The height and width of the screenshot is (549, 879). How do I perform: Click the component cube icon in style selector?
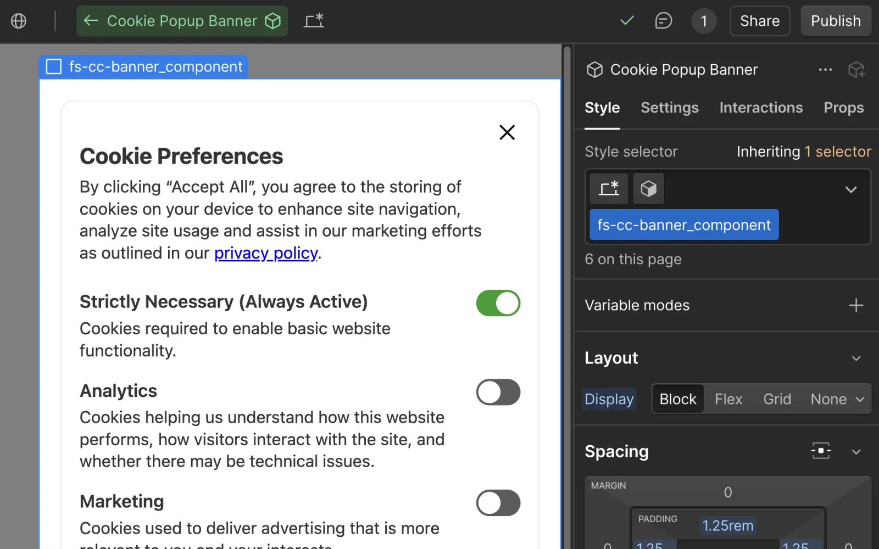pyautogui.click(x=648, y=189)
